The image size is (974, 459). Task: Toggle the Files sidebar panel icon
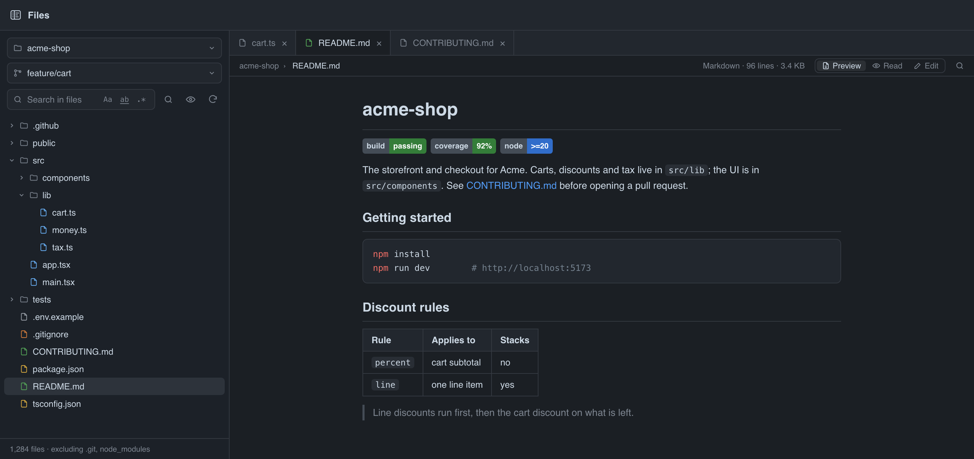click(16, 15)
